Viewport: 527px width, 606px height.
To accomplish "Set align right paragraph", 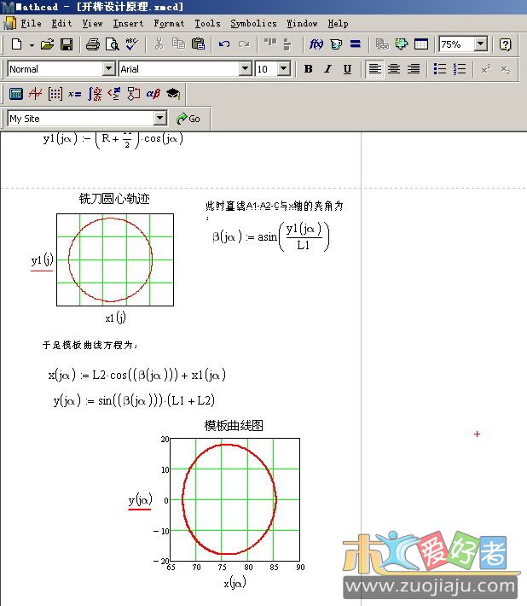I will tap(414, 69).
